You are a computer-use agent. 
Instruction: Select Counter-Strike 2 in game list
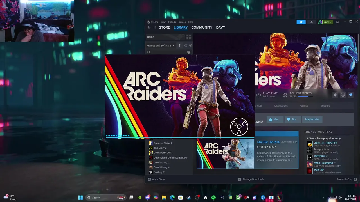[163, 143]
